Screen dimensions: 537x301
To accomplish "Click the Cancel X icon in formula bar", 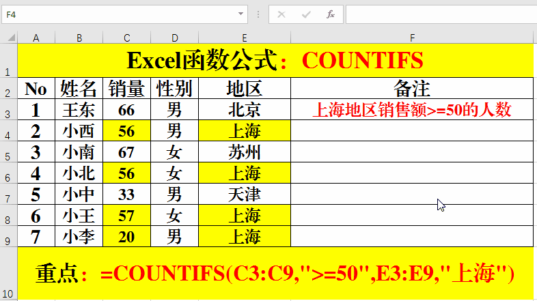I will point(281,14).
